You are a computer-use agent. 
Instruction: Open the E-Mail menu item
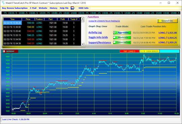coord(33,8)
